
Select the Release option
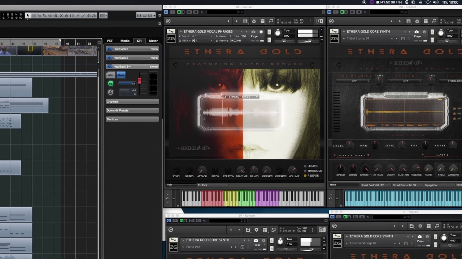coord(311,176)
